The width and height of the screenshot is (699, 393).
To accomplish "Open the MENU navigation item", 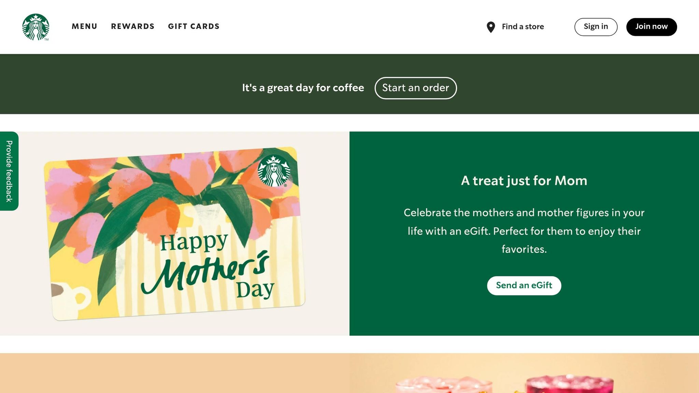I will click(84, 26).
